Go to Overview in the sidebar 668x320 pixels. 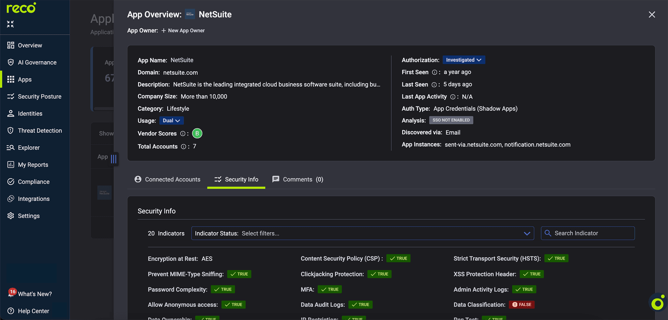[x=30, y=45]
